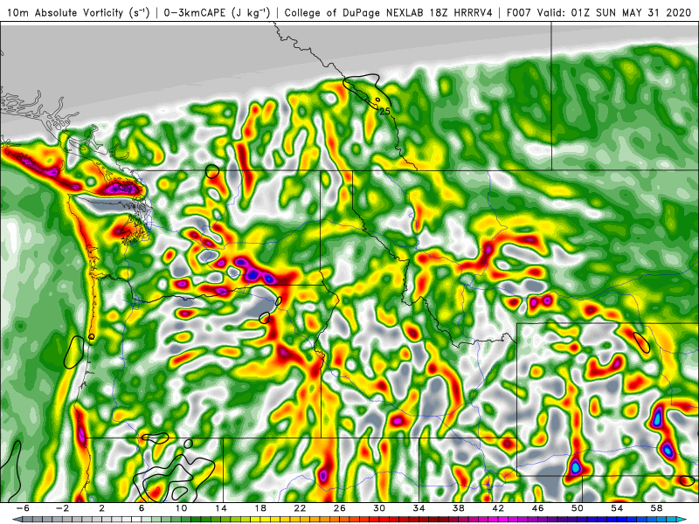Screen dimensions: 699x524
Task: Click the '0-3kmCAPE (J kg⁻¹)' title label
Action: [217, 12]
